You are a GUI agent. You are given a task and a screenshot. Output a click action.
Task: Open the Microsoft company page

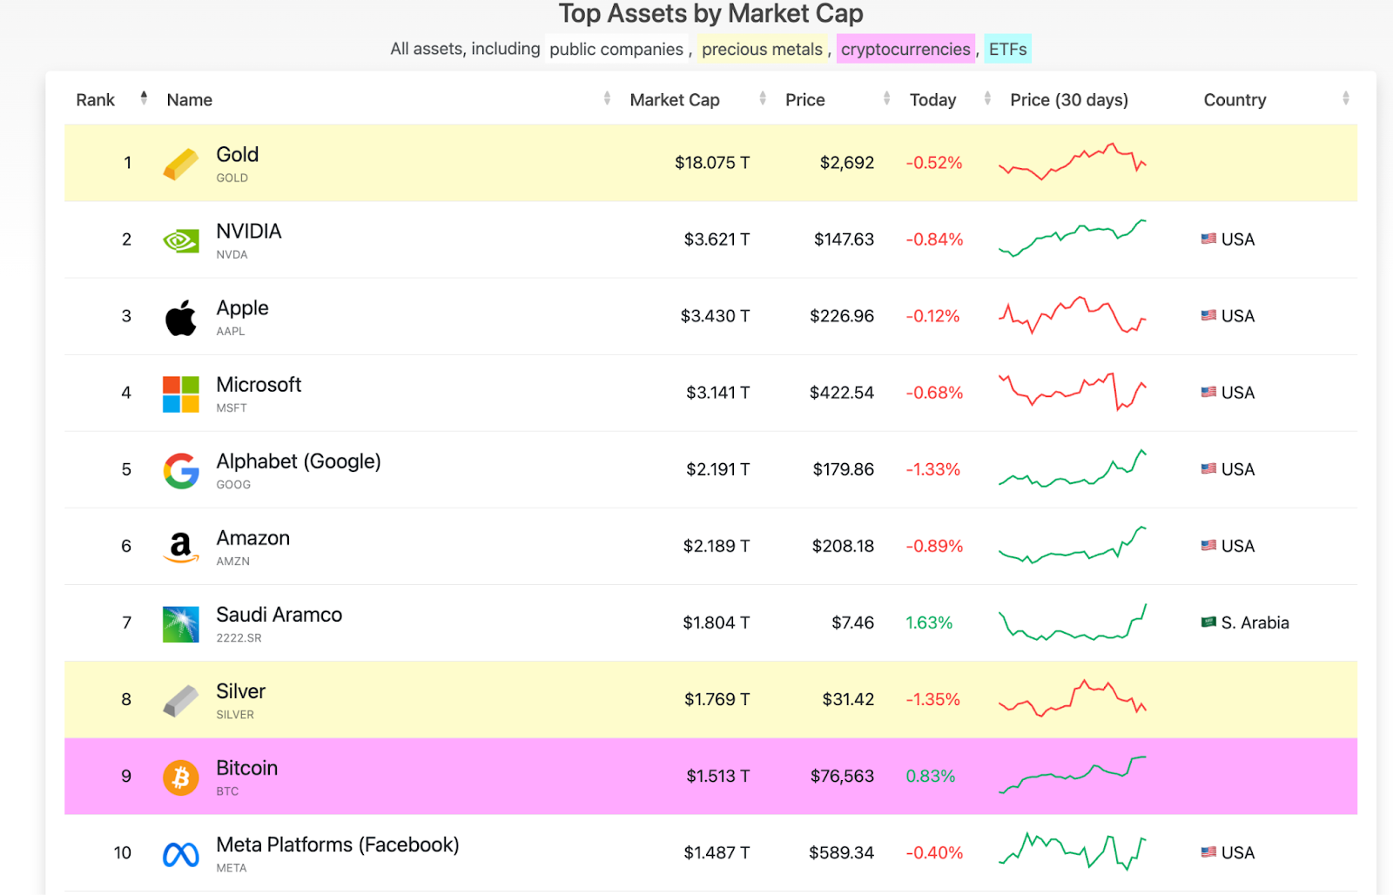pos(259,384)
